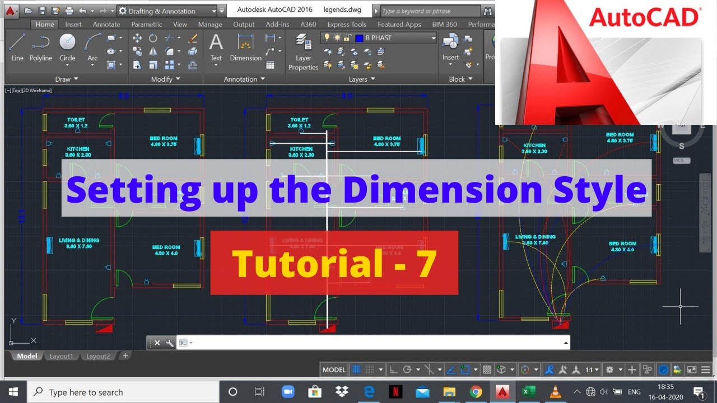717x403 pixels.
Task: Click the blue B PHASE layer color swatch
Action: 359,38
